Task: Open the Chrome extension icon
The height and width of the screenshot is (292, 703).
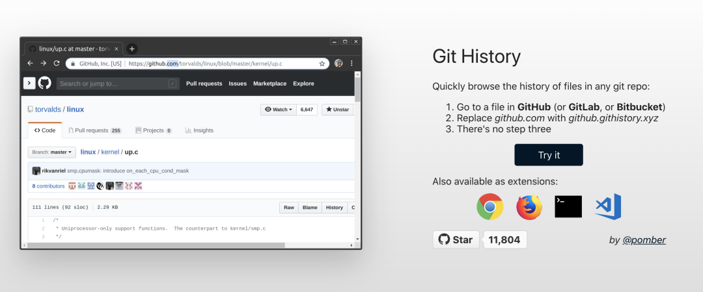Action: [x=489, y=206]
